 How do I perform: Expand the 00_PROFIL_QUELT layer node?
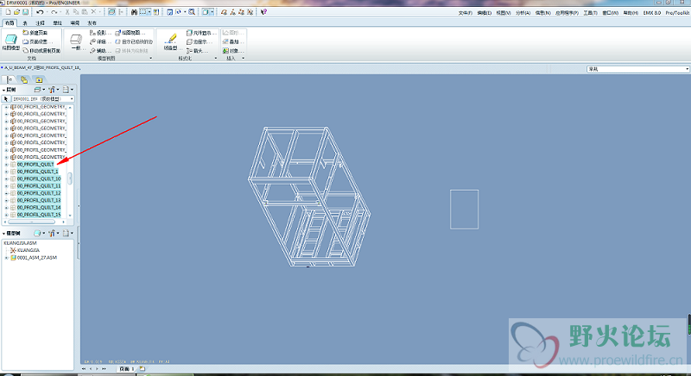point(6,165)
